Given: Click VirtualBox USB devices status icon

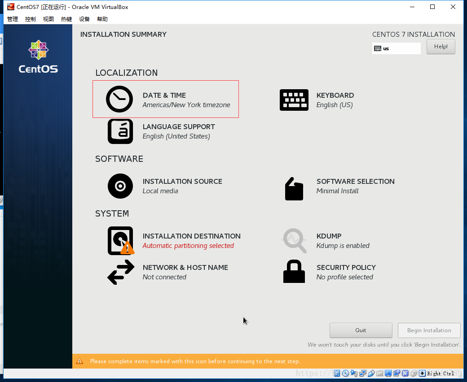Looking at the screenshot, I should point(371,373).
